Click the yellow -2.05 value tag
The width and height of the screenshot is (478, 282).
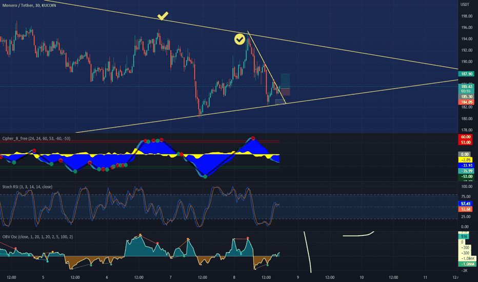pyautogui.click(x=466, y=160)
